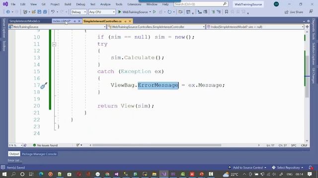
Task: Click the sim.Calculate() code line
Action: pos(137,58)
